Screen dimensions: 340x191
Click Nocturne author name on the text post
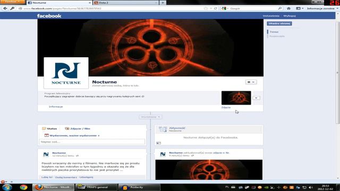59,153
